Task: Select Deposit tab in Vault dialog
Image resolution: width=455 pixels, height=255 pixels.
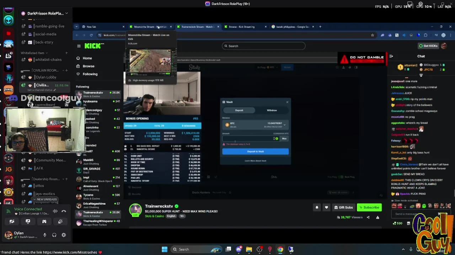Action: pos(239,110)
